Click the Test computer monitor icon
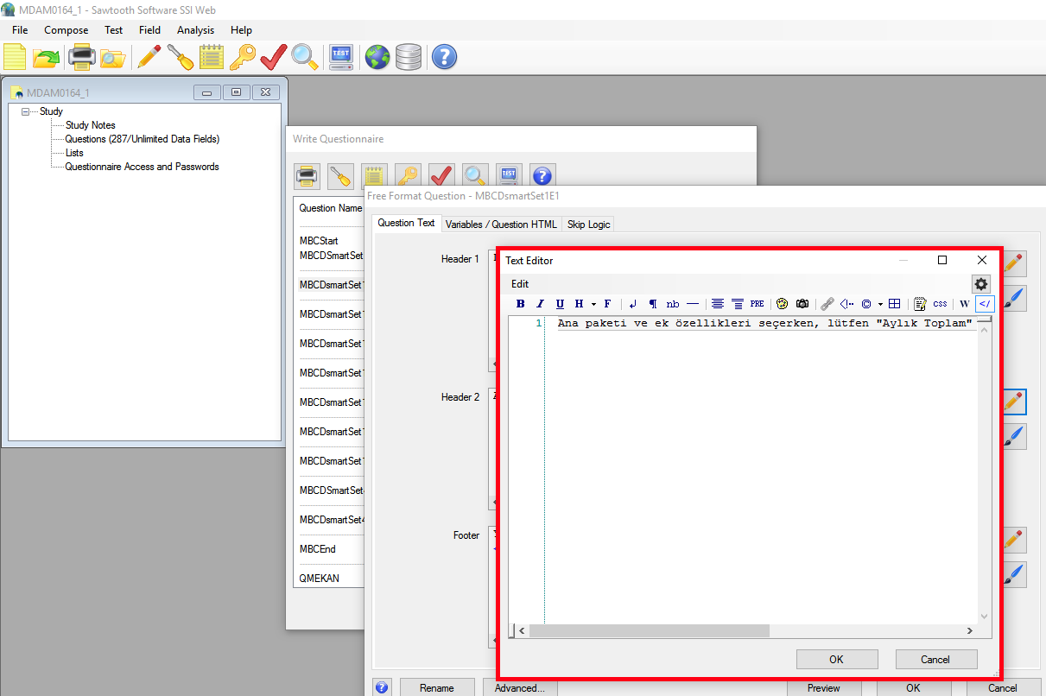This screenshot has height=696, width=1046. pos(341,58)
